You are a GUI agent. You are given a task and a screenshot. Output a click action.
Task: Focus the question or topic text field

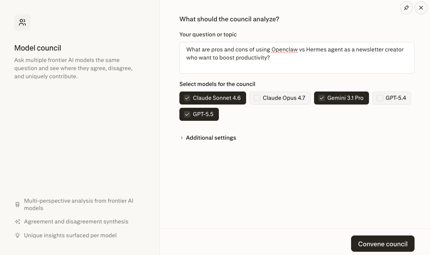point(297,58)
